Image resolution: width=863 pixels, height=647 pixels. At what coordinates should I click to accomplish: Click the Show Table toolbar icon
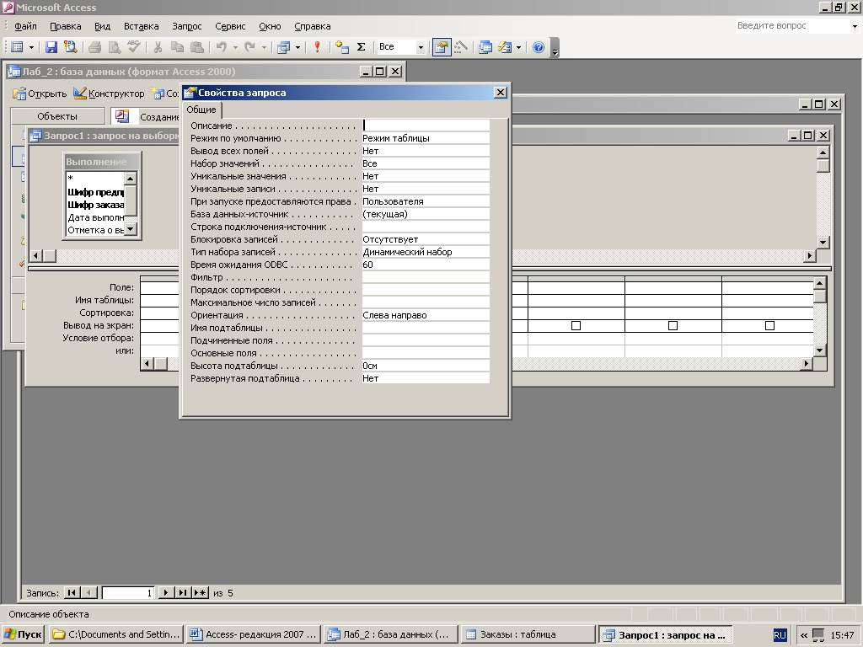pyautogui.click(x=342, y=47)
